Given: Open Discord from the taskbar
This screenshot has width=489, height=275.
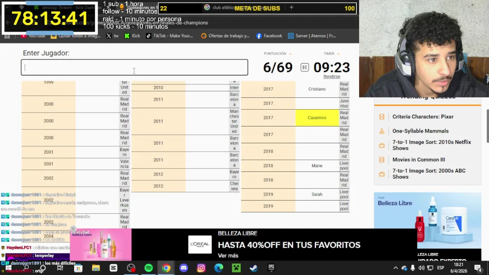Looking at the screenshot, I should [184, 268].
